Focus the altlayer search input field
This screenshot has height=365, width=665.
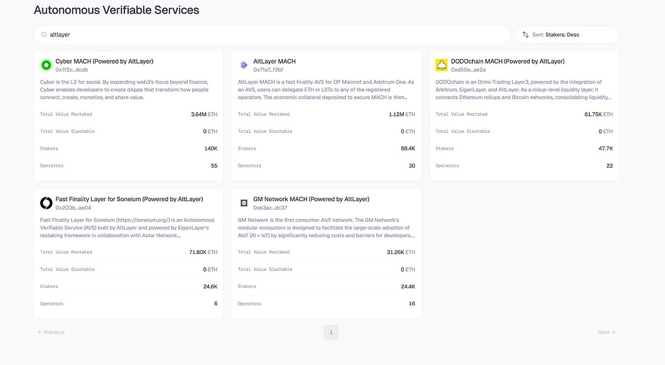pyautogui.click(x=273, y=34)
